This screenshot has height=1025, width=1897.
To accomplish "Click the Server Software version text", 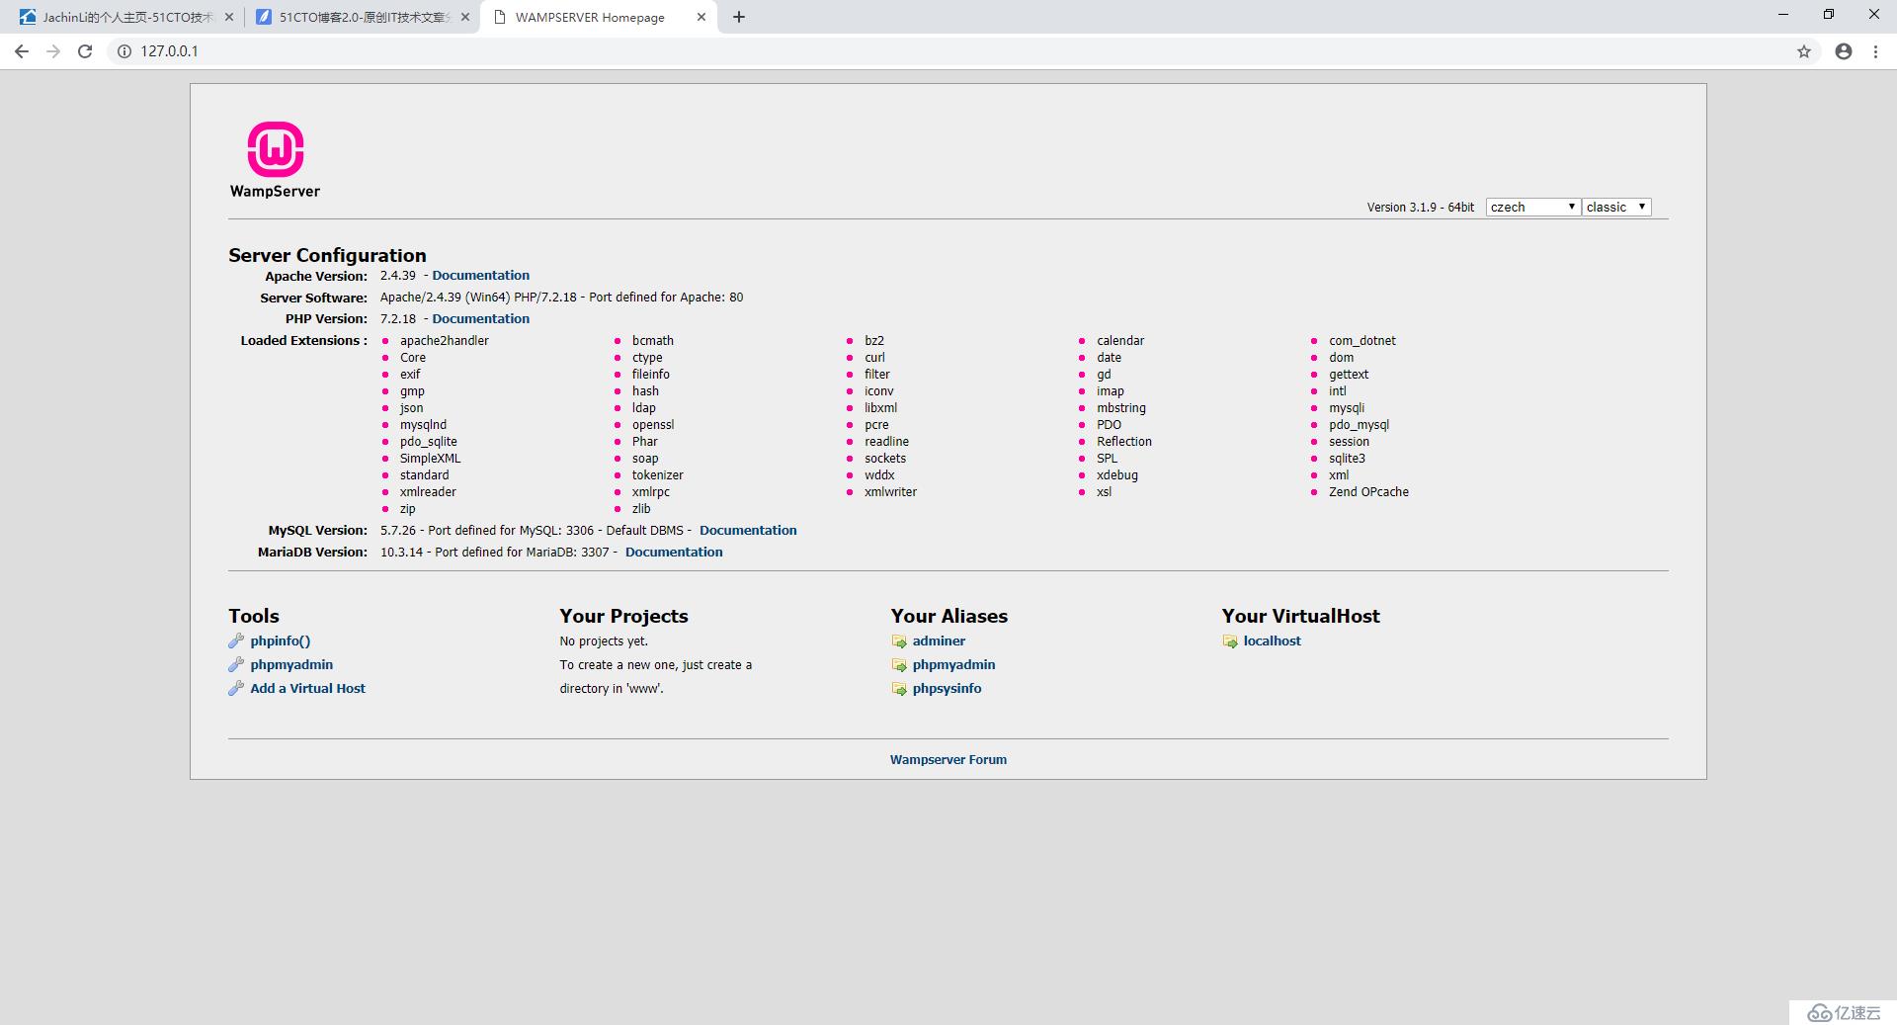I will point(561,297).
